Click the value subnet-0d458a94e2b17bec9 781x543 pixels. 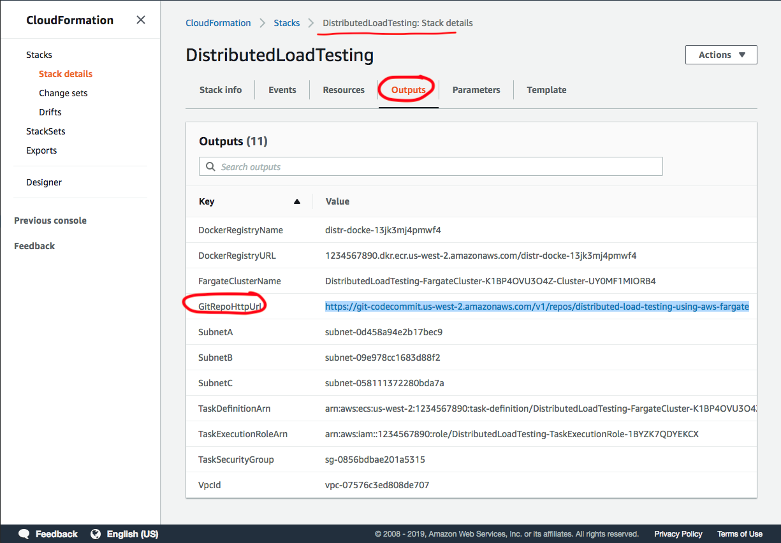[384, 332]
